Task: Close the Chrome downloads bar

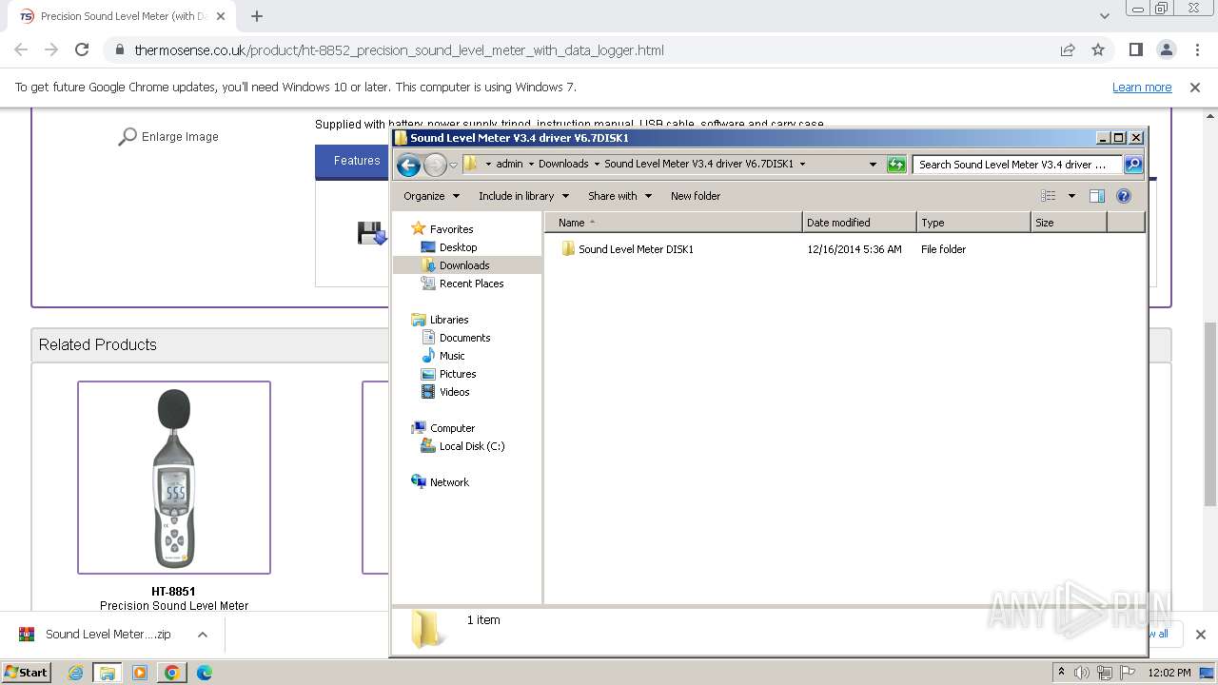Action: (x=1200, y=635)
